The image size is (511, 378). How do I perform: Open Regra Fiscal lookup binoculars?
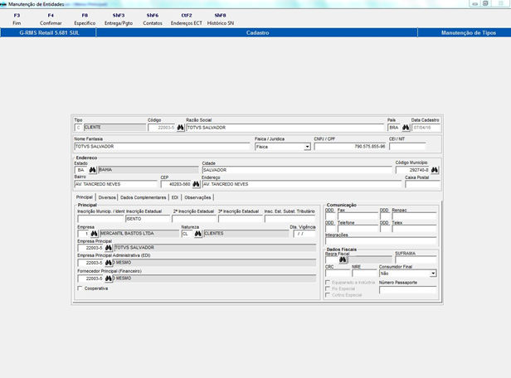pos(343,259)
